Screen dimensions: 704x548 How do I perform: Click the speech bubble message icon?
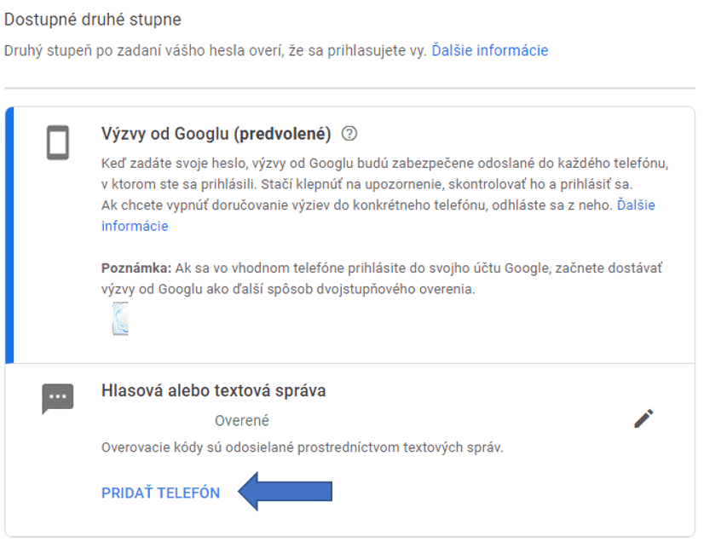click(x=57, y=398)
